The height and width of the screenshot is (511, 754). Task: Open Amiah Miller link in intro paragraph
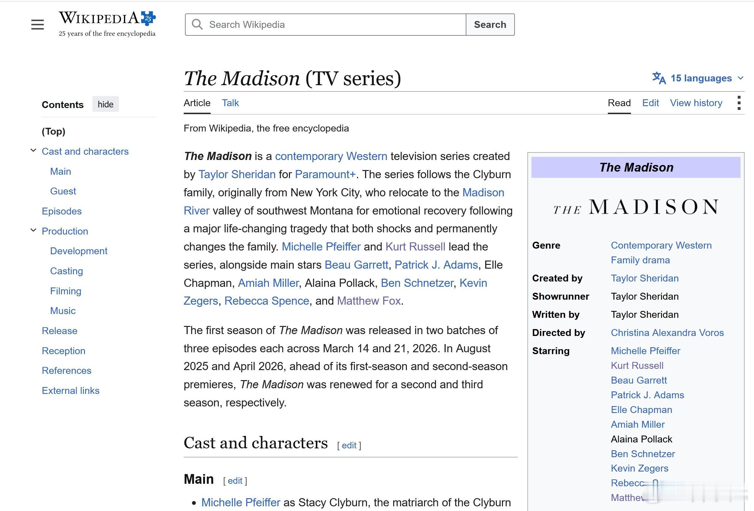click(268, 283)
